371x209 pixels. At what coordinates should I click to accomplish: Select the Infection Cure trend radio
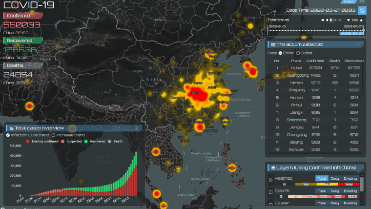(x=8, y=135)
